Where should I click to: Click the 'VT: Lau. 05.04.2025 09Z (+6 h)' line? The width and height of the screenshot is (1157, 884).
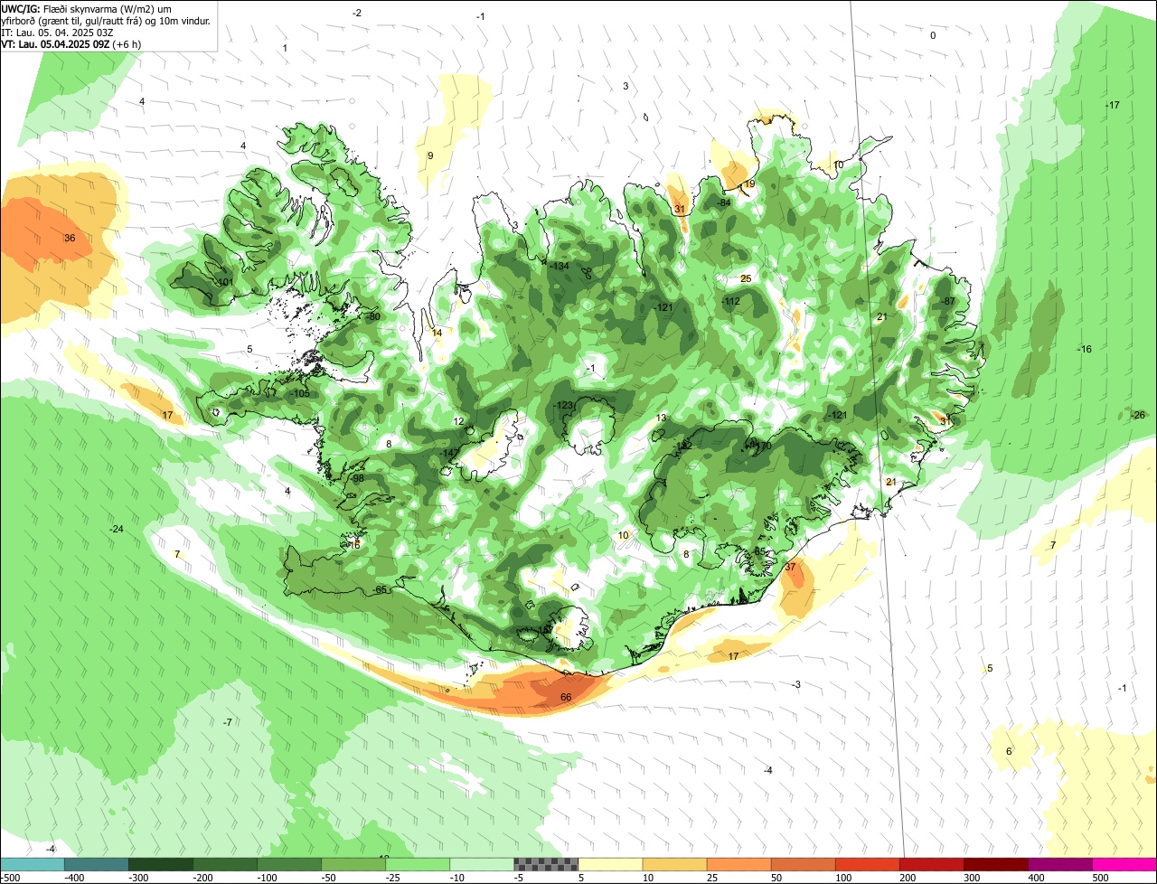pos(71,44)
